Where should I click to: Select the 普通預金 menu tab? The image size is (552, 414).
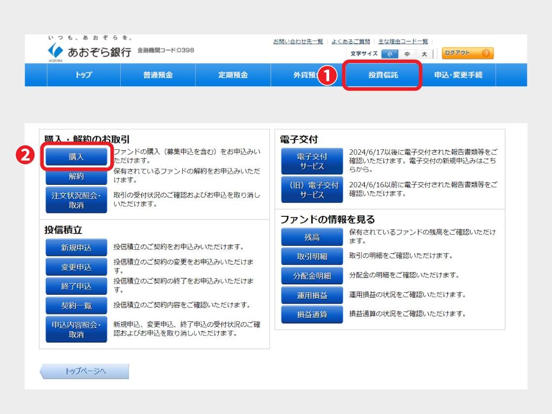coord(158,75)
